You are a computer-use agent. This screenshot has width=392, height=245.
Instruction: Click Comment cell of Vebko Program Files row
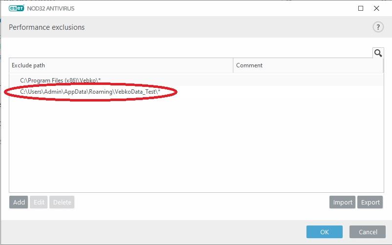coord(308,80)
